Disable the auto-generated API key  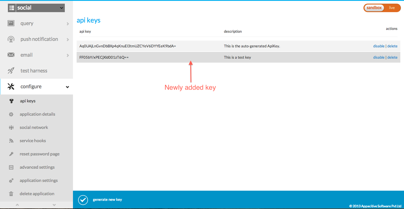pyautogui.click(x=379, y=46)
